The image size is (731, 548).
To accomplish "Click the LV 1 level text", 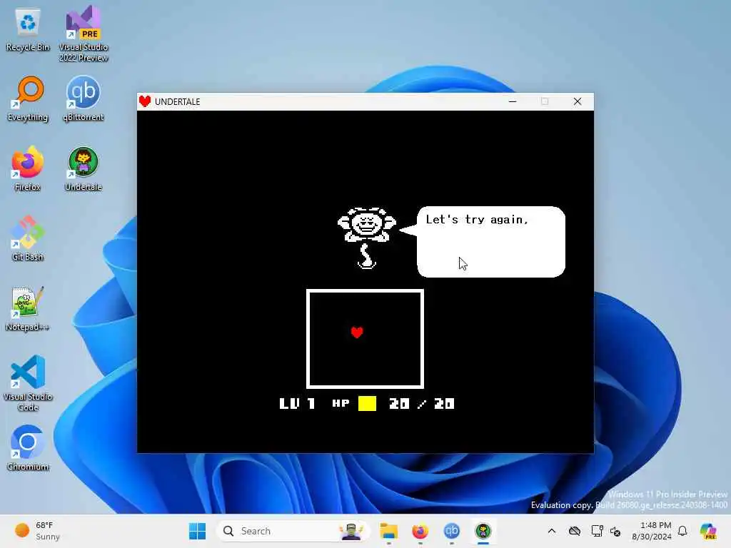I will [x=298, y=404].
